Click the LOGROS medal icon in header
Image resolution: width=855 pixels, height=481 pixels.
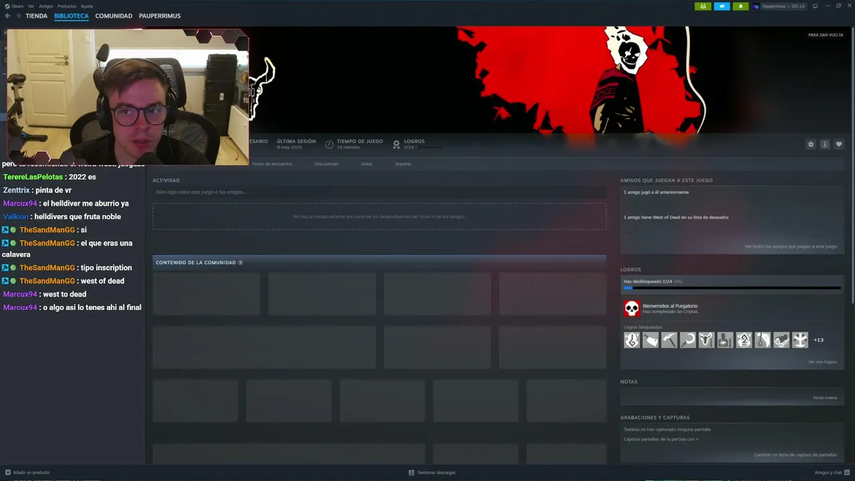[x=396, y=144]
